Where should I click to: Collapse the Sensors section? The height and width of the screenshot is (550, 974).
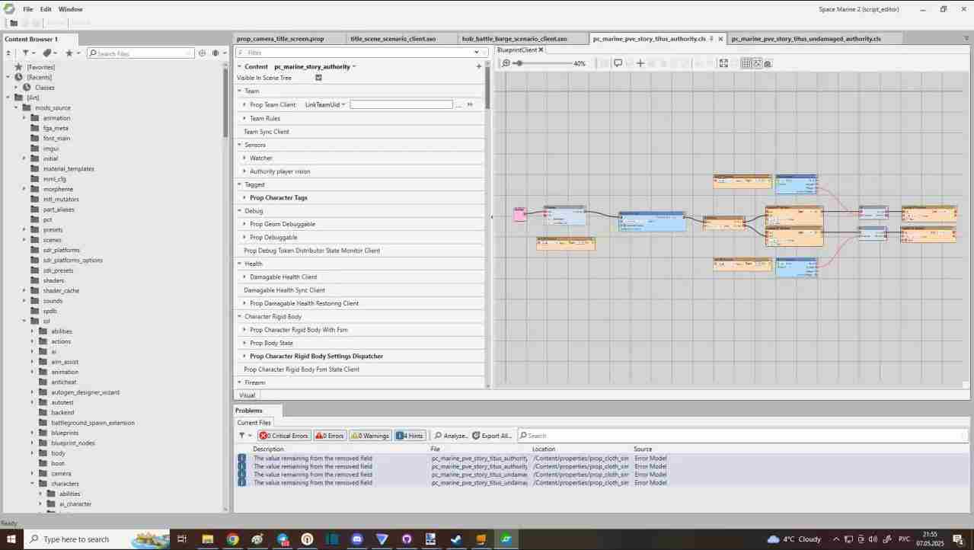[239, 145]
